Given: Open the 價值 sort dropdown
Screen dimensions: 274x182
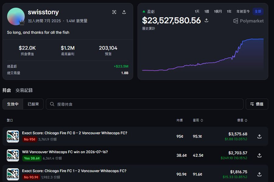Looking at the screenshot, I should 257,104.
